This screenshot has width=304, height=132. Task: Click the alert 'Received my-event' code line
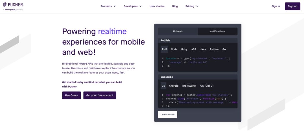point(203,102)
